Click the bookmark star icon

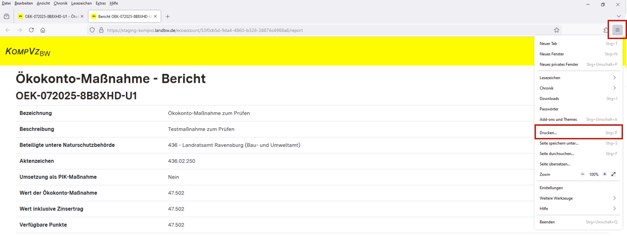click(x=556, y=30)
